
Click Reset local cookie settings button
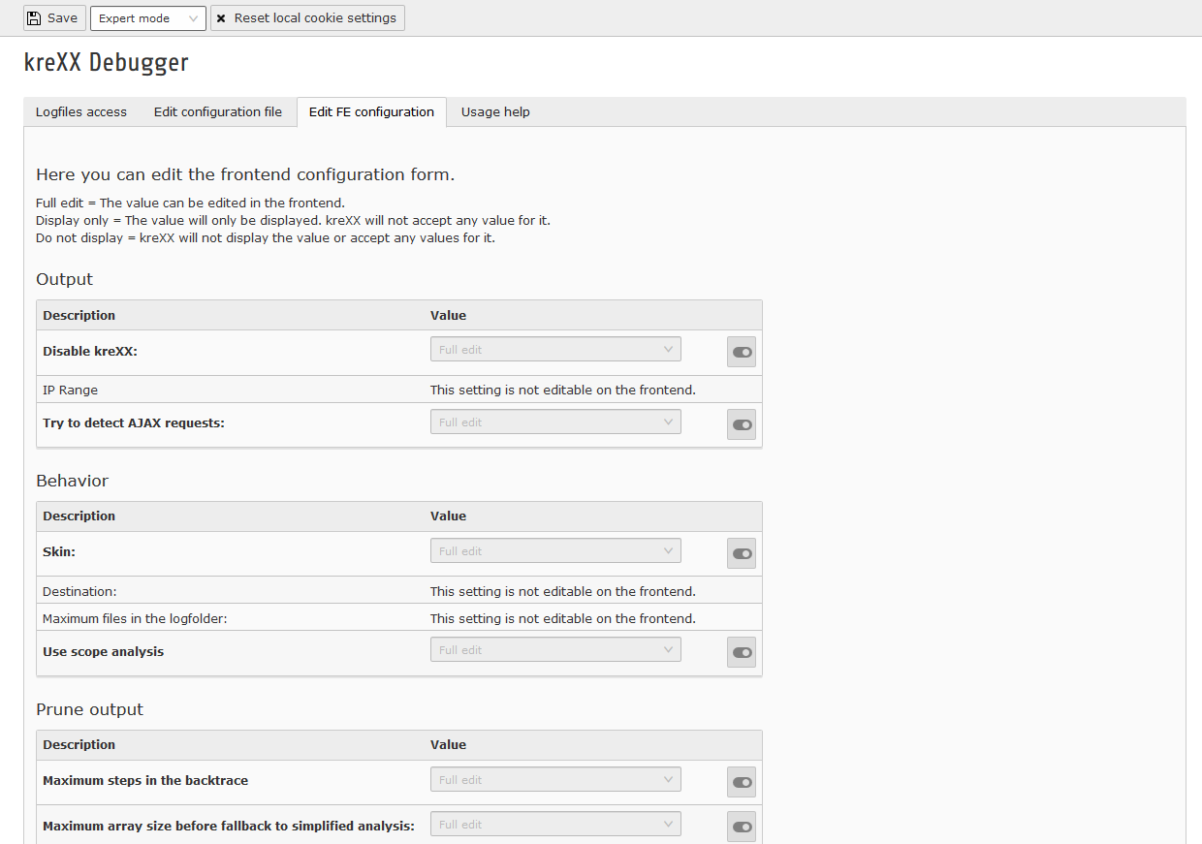pos(307,18)
